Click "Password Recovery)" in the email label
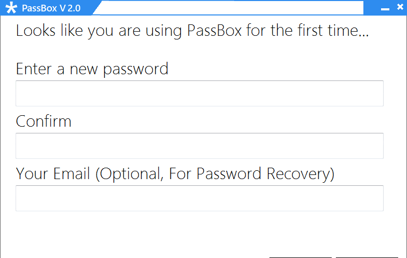This screenshot has height=258, width=407. coord(265,174)
